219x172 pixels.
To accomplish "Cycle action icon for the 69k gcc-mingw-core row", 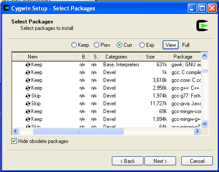I will [28, 111].
